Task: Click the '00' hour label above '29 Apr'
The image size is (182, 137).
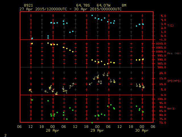Action: click(x=97, y=127)
